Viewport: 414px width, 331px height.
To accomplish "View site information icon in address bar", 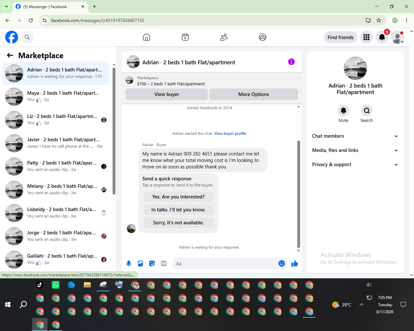I will click(45, 20).
